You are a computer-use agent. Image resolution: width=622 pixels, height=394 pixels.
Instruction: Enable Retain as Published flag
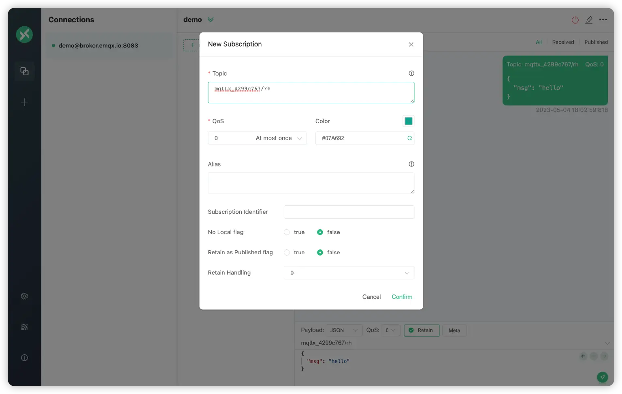click(287, 252)
